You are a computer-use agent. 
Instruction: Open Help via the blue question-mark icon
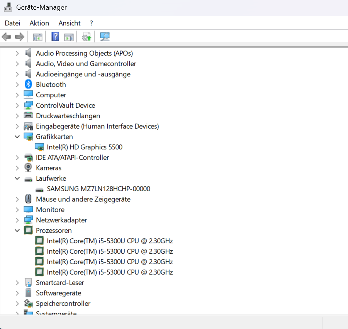coord(55,37)
